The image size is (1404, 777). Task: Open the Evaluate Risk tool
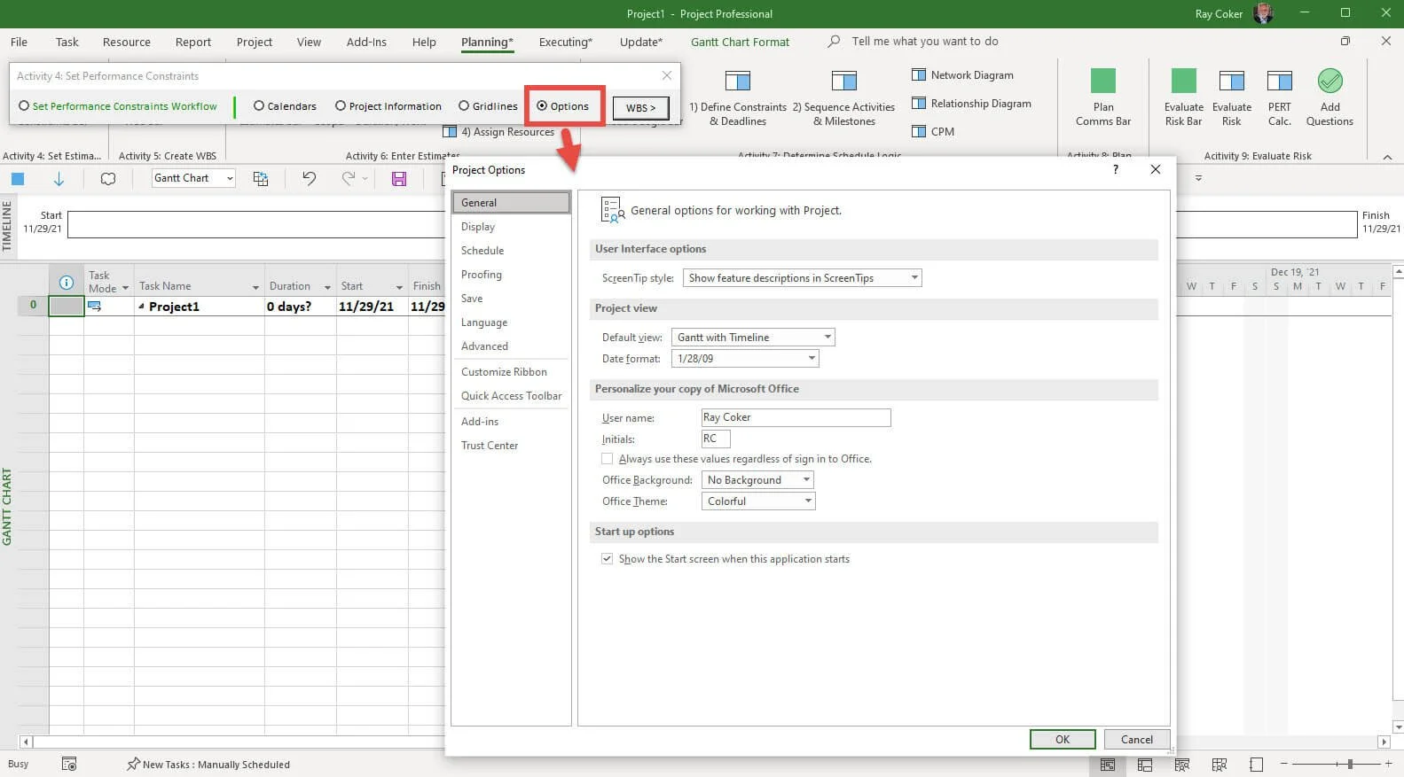pyautogui.click(x=1232, y=97)
